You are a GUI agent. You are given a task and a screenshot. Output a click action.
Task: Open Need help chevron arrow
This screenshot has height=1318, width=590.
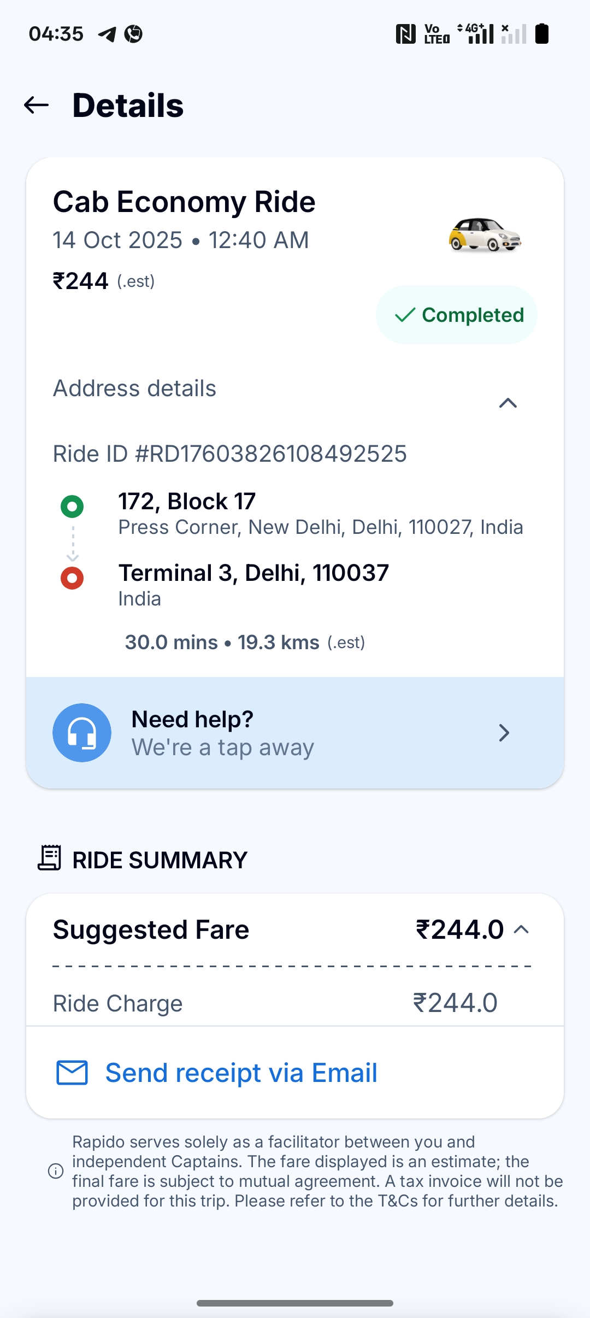504,733
